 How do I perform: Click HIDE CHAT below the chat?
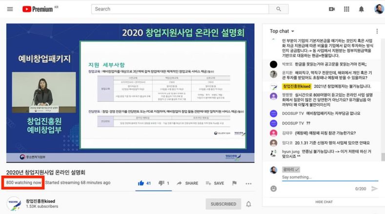(324, 202)
